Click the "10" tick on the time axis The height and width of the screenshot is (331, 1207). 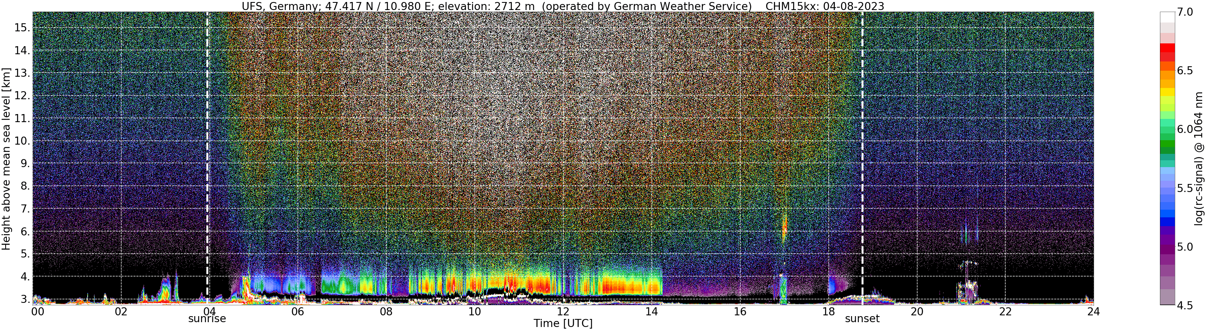point(475,311)
